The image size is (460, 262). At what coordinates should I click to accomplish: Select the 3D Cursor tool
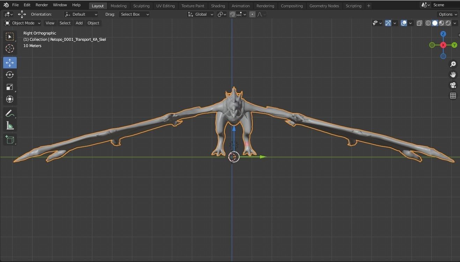(10, 48)
